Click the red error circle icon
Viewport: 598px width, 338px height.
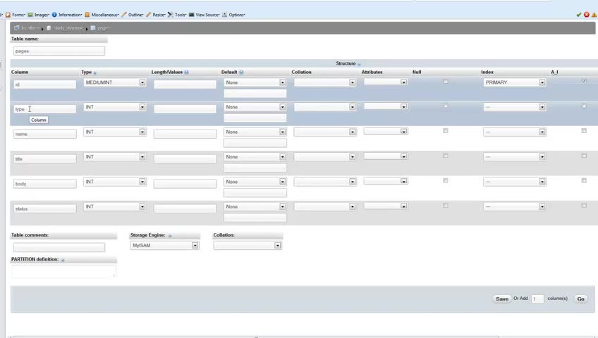point(587,15)
